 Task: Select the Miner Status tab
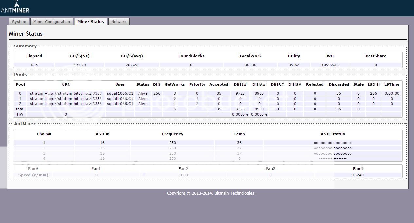[x=91, y=22]
